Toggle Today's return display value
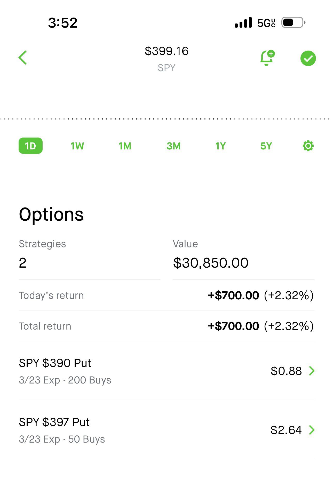This screenshot has height=488, width=333. point(260,295)
